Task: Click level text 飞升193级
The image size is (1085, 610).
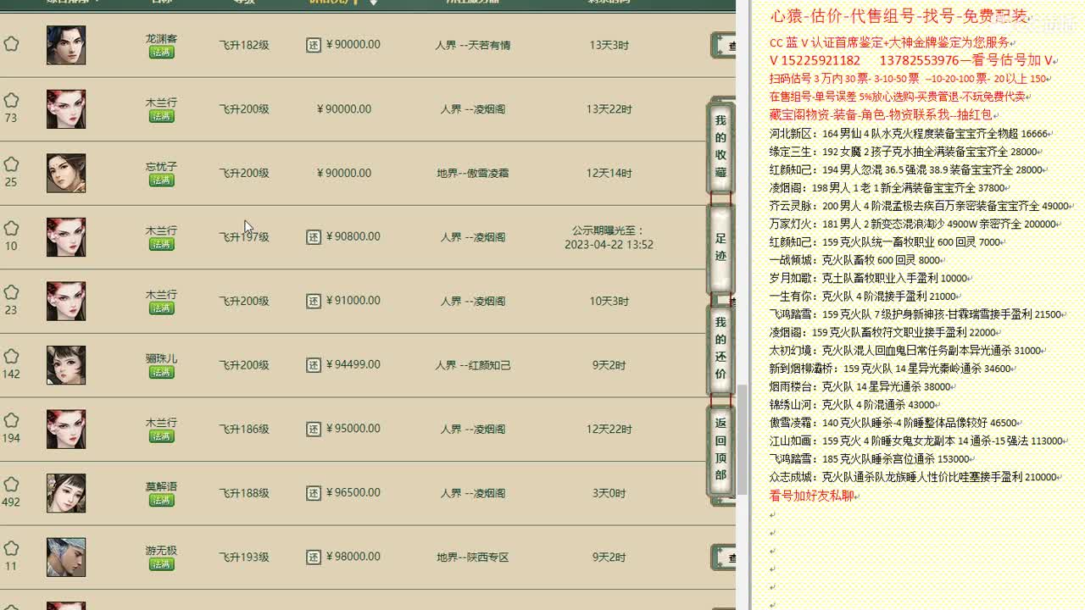Action: 244,557
